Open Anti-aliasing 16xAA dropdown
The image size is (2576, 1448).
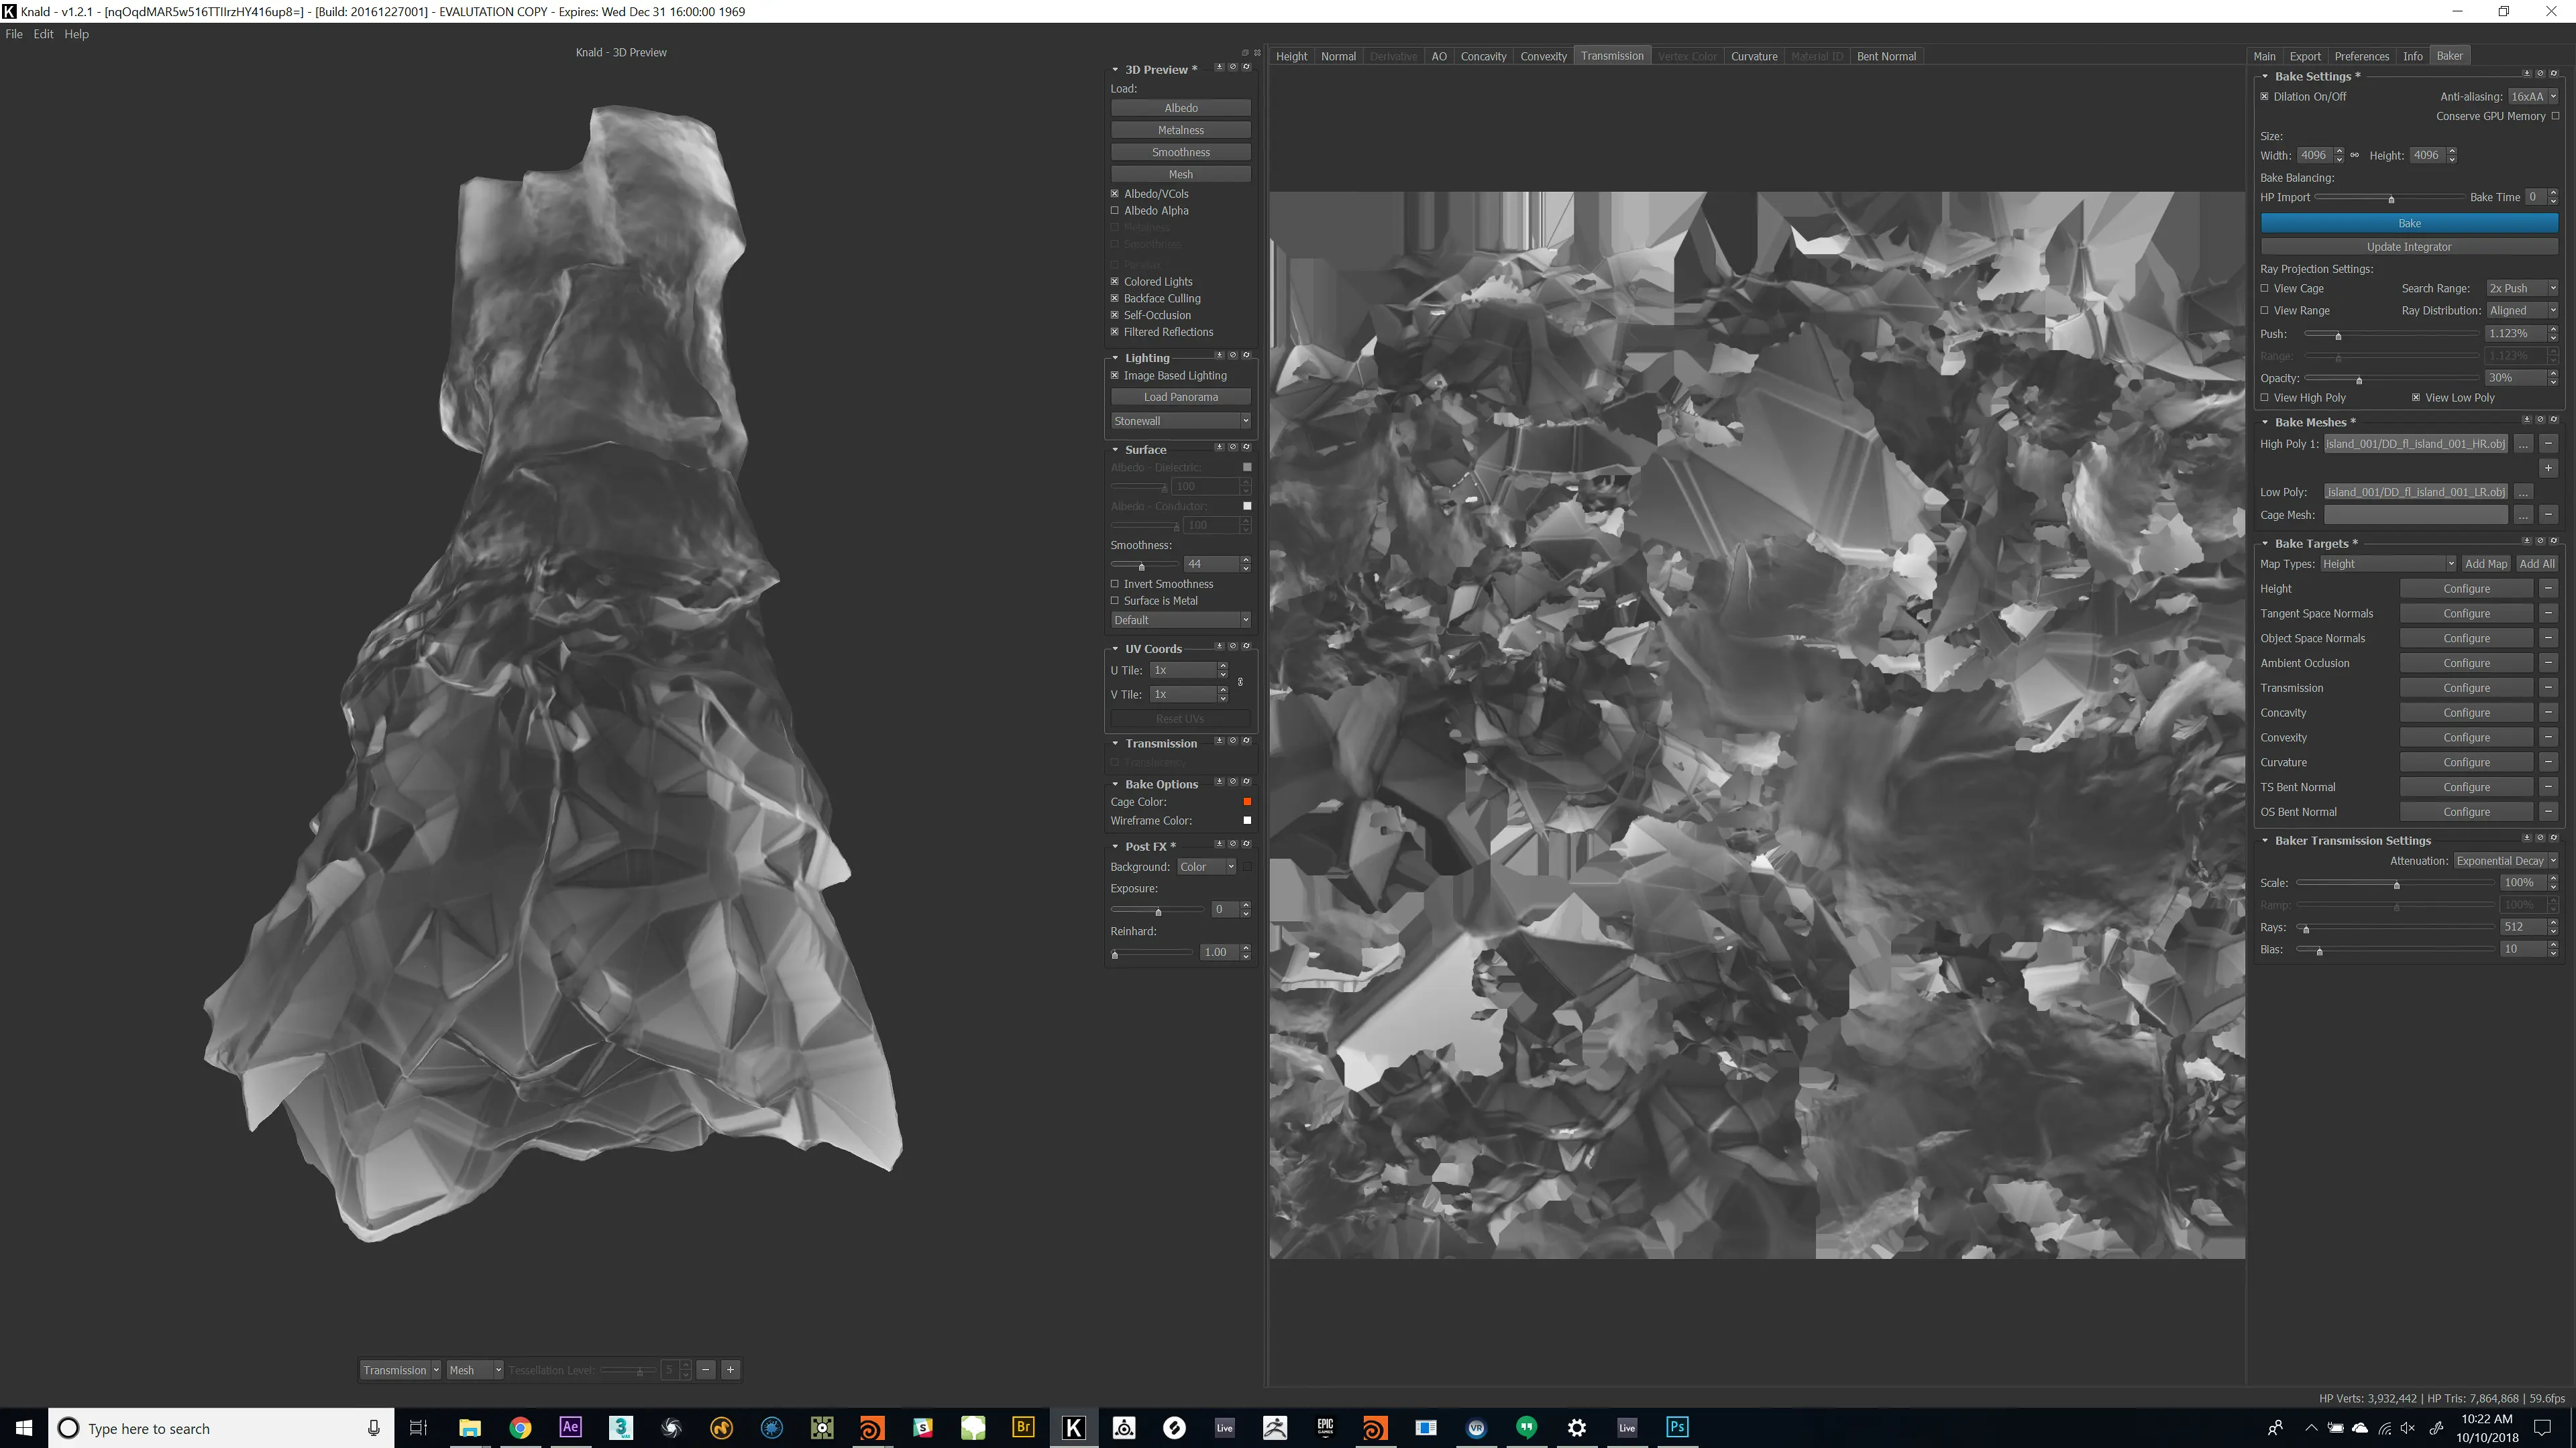[x=2533, y=97]
